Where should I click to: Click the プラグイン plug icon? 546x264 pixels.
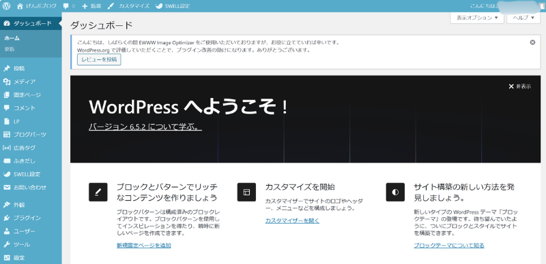[7, 218]
